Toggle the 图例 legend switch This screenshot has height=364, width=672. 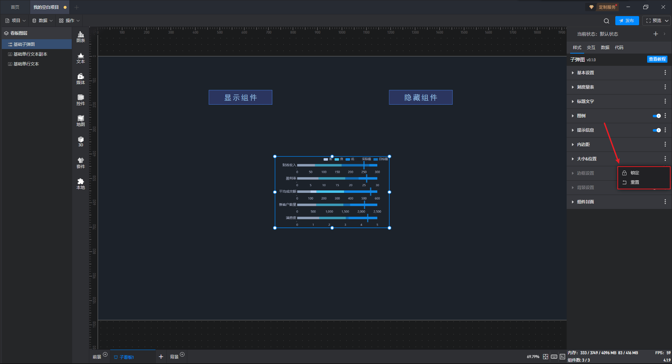point(657,116)
